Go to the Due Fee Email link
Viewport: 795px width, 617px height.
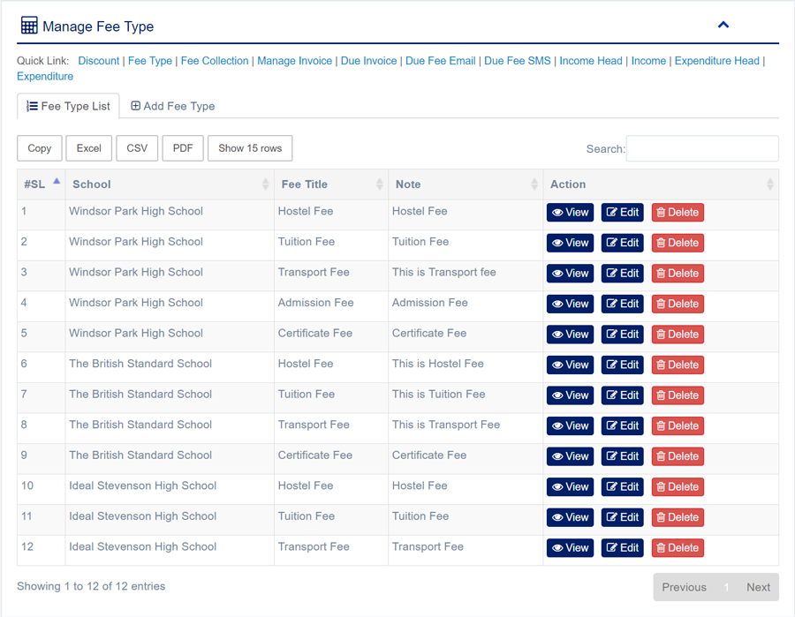[440, 61]
